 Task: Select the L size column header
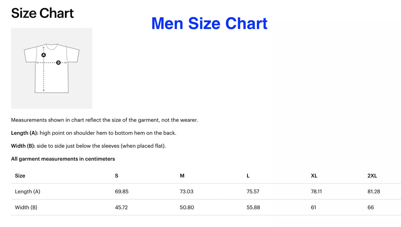(x=248, y=176)
